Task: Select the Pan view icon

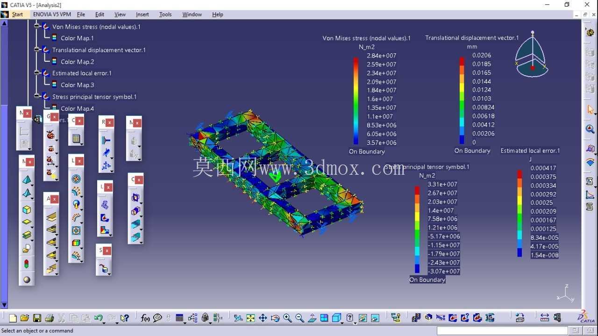Action: click(263, 318)
